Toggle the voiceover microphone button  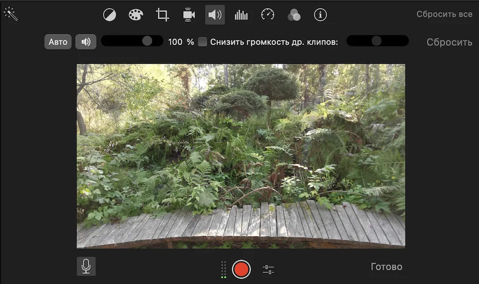pyautogui.click(x=86, y=267)
